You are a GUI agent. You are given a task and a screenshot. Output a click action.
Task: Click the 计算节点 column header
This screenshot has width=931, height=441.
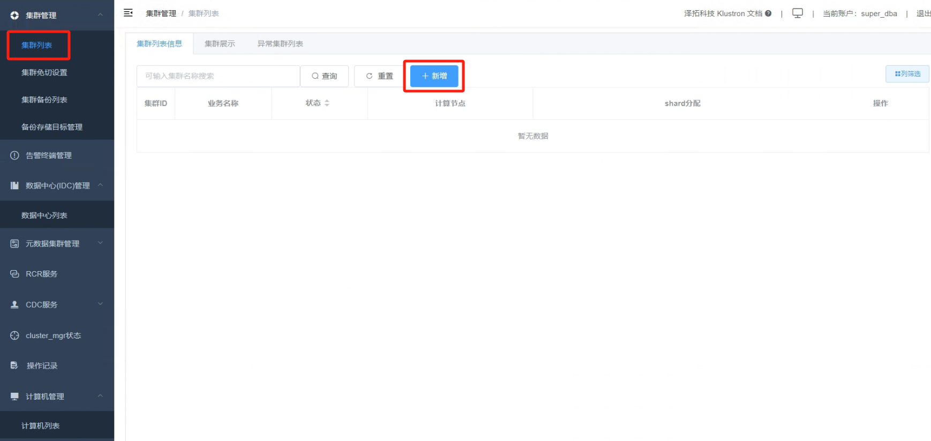pos(451,103)
